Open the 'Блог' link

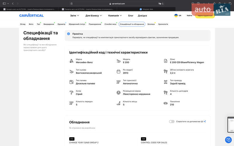[131, 15]
